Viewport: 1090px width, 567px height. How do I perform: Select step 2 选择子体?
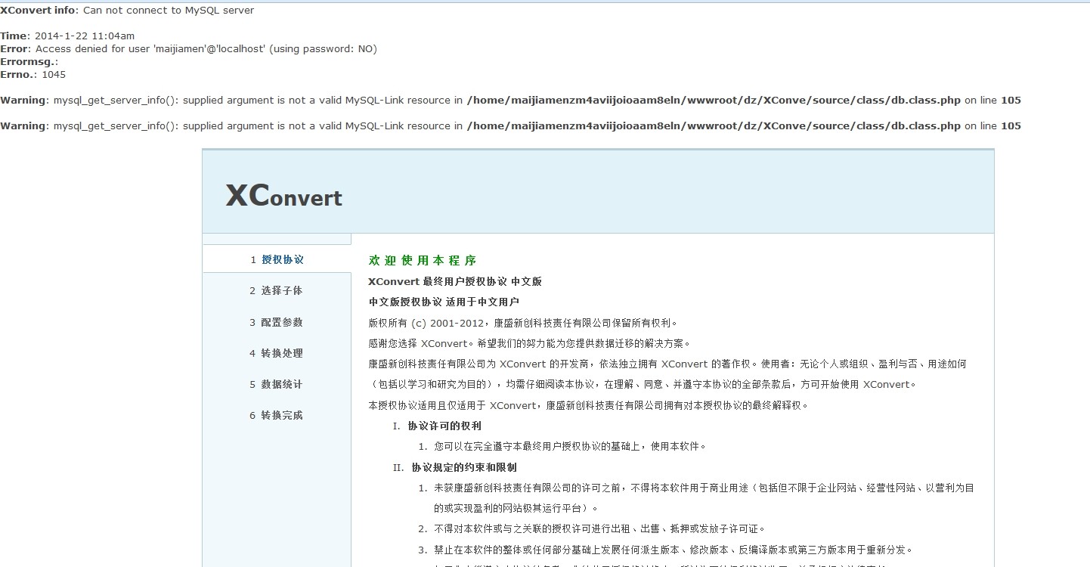coord(277,290)
